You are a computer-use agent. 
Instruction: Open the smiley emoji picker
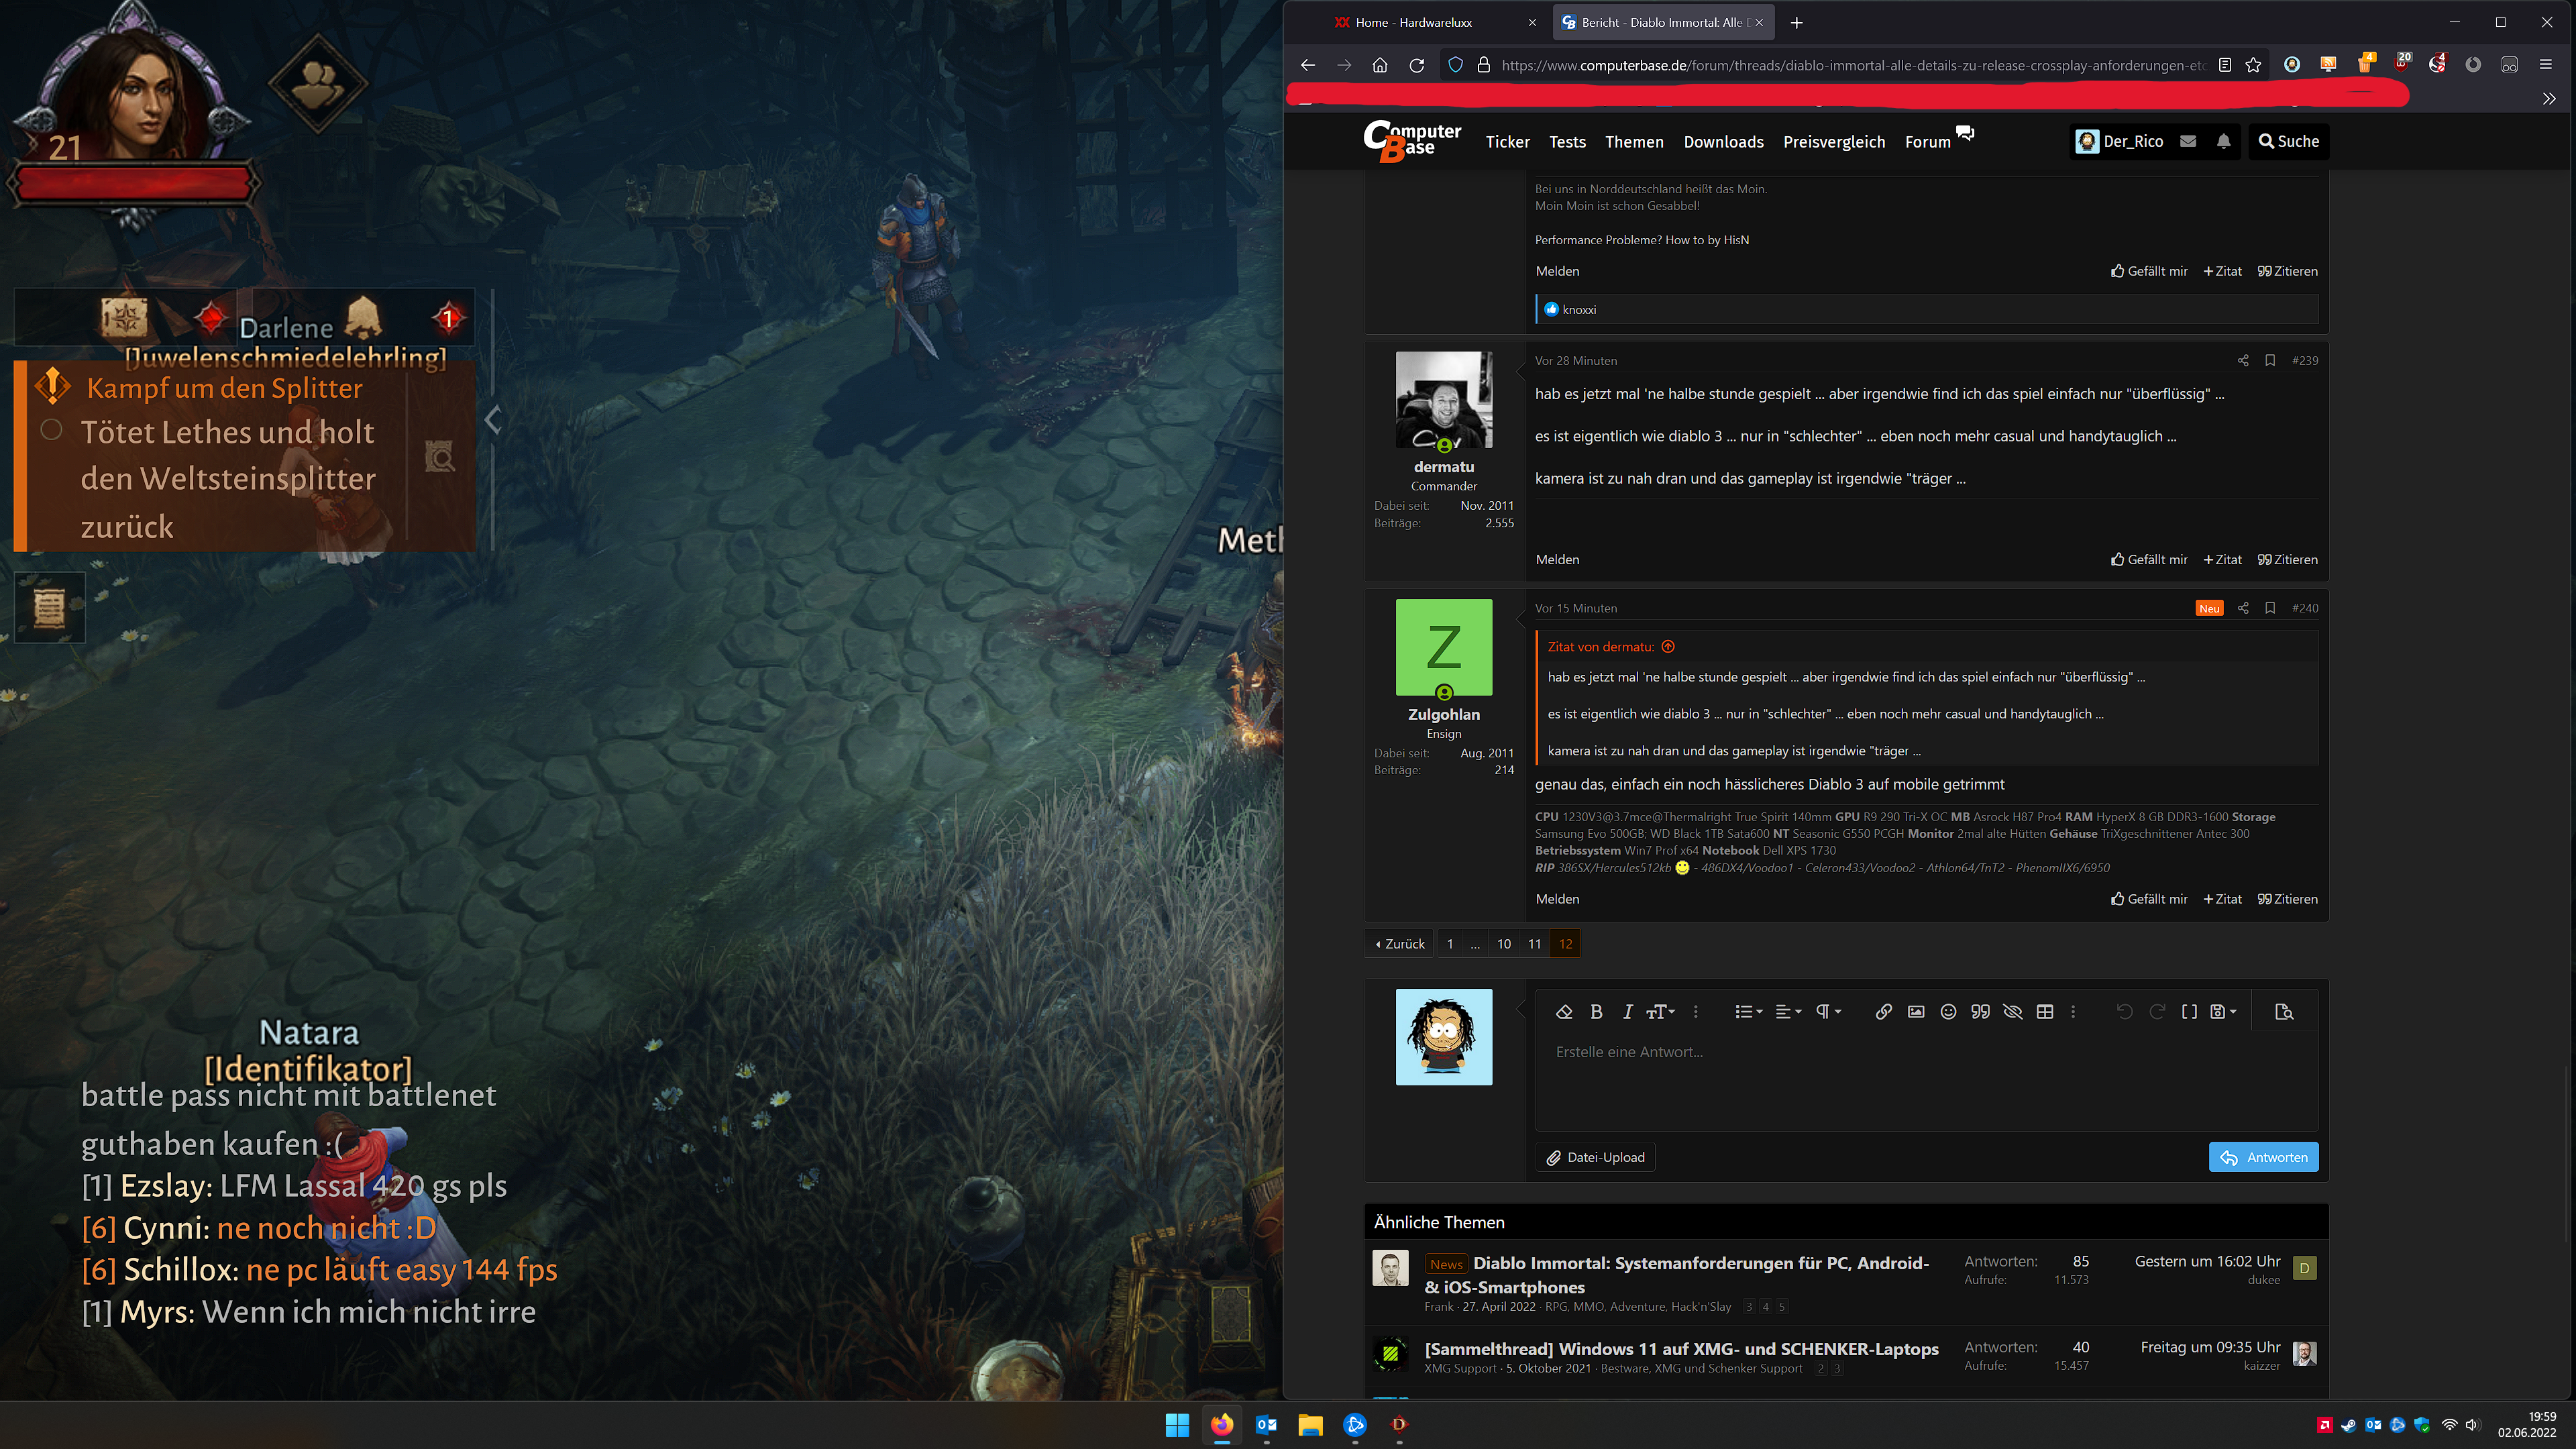pyautogui.click(x=1948, y=1012)
